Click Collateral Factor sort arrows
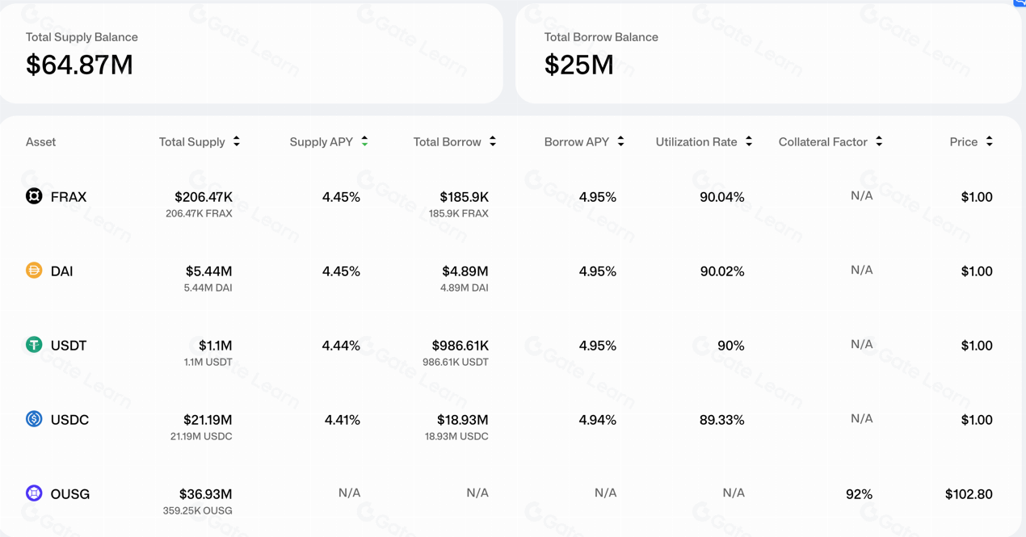Image resolution: width=1026 pixels, height=537 pixels. 879,141
